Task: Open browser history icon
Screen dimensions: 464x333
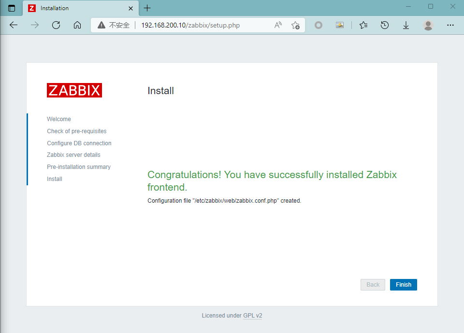Action: (385, 25)
